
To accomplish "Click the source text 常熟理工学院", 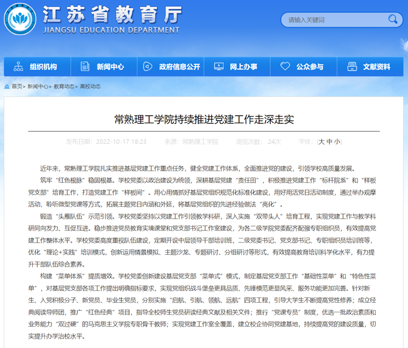I will 200,142.
